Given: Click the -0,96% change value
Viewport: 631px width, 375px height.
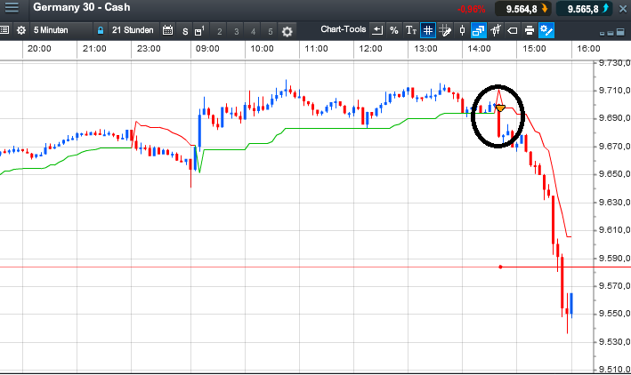Looking at the screenshot, I should (471, 9).
